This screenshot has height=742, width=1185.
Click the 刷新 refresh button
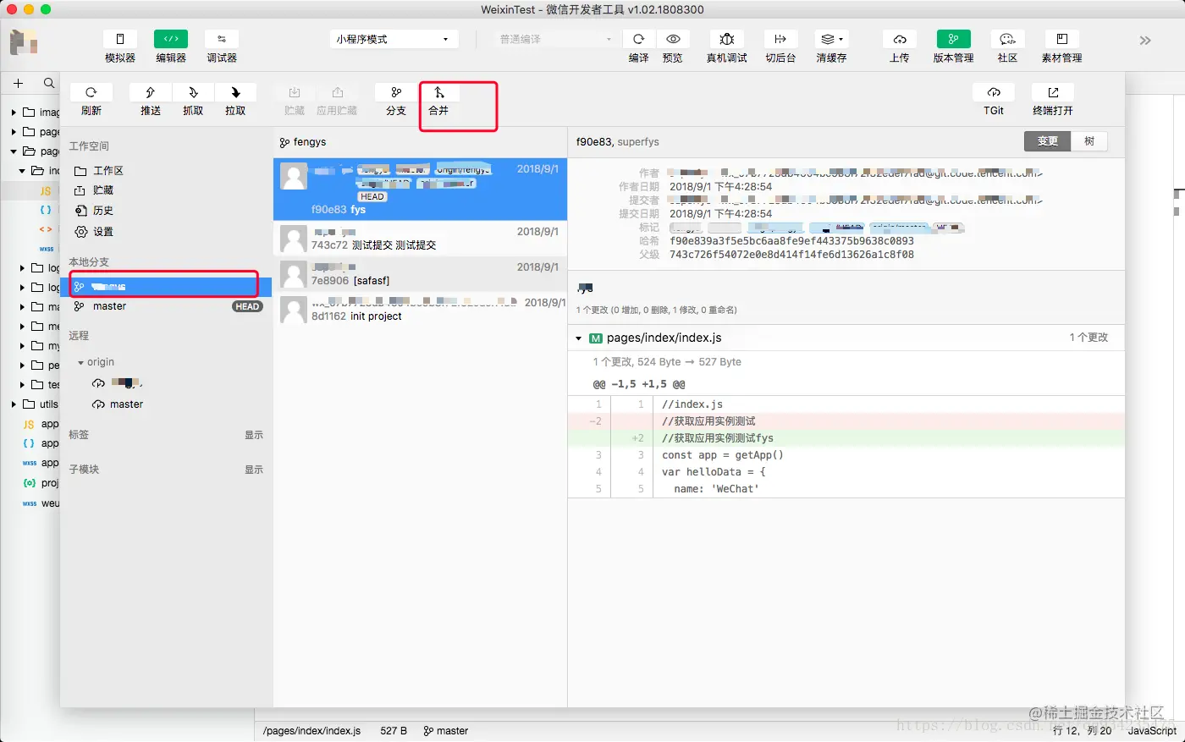(91, 92)
